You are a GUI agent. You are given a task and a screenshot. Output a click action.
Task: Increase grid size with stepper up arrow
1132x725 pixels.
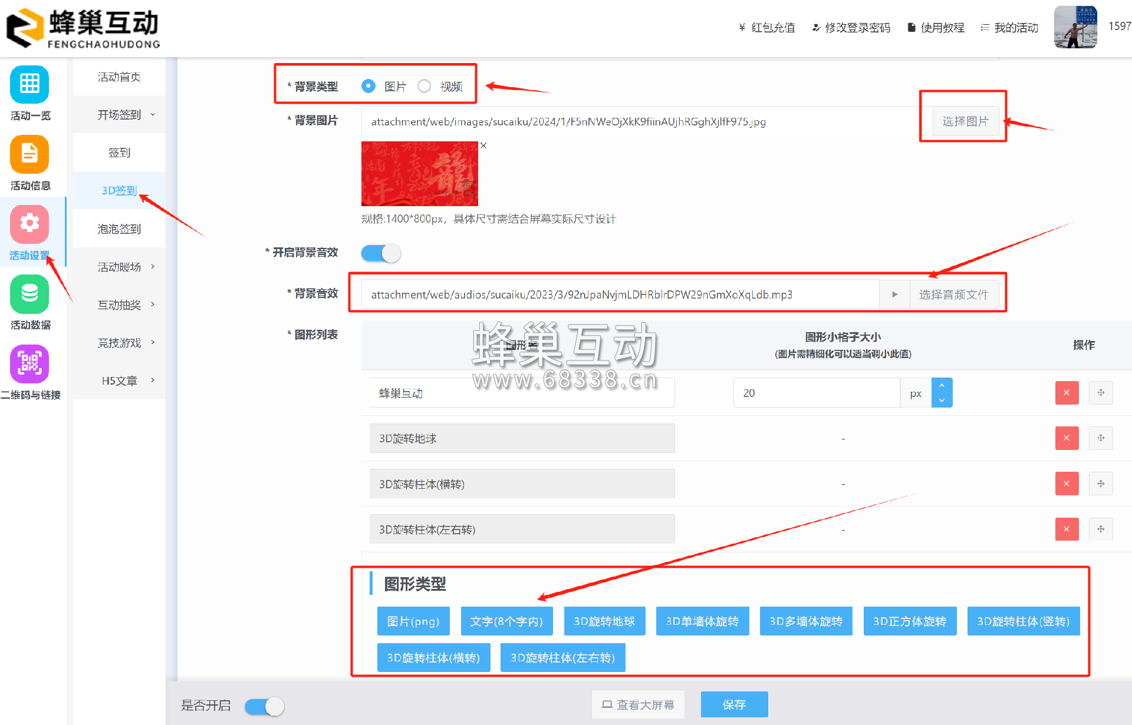(942, 385)
